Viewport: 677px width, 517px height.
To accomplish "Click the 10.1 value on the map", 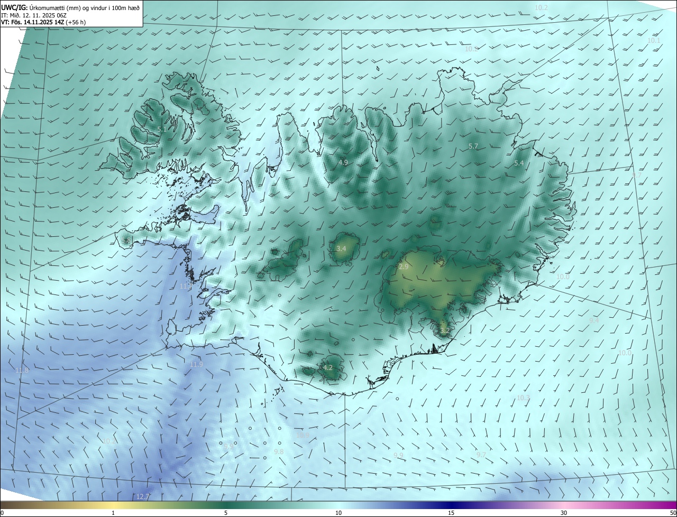I will (x=654, y=41).
